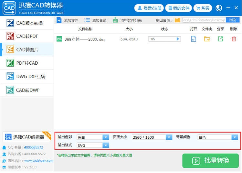The height and width of the screenshot is (173, 242).
Task: Click 清空文件列表 label
Action: pos(131,20)
